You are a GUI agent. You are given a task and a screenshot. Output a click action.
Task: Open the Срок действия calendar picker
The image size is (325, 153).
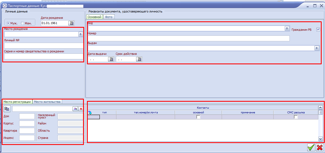click(139, 59)
